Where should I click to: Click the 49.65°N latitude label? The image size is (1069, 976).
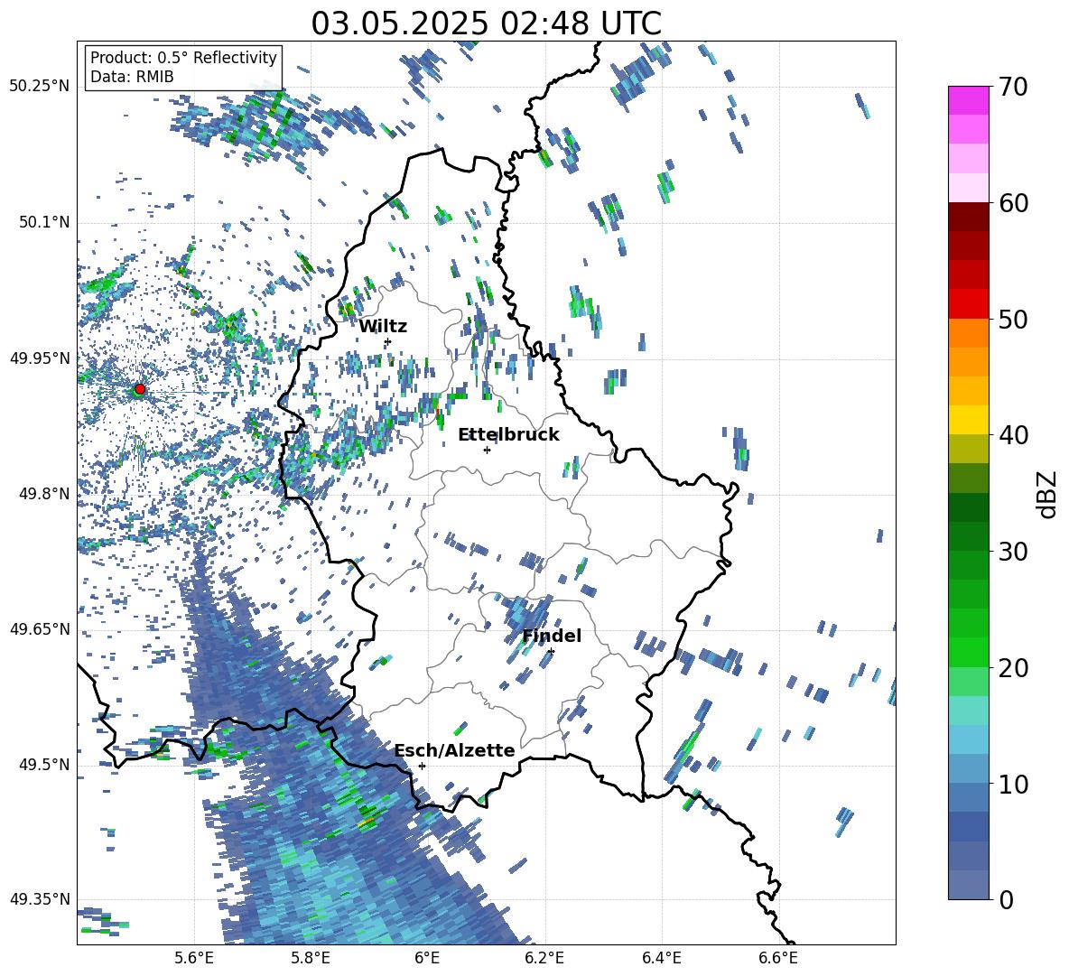40,628
